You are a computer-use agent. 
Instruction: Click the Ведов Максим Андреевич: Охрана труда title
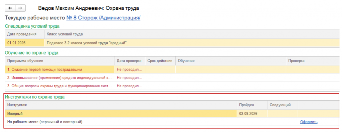pos(89,8)
